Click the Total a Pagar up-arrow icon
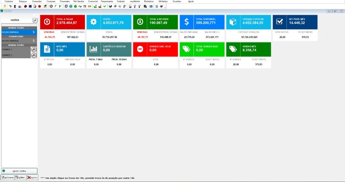 pyautogui.click(x=47, y=22)
